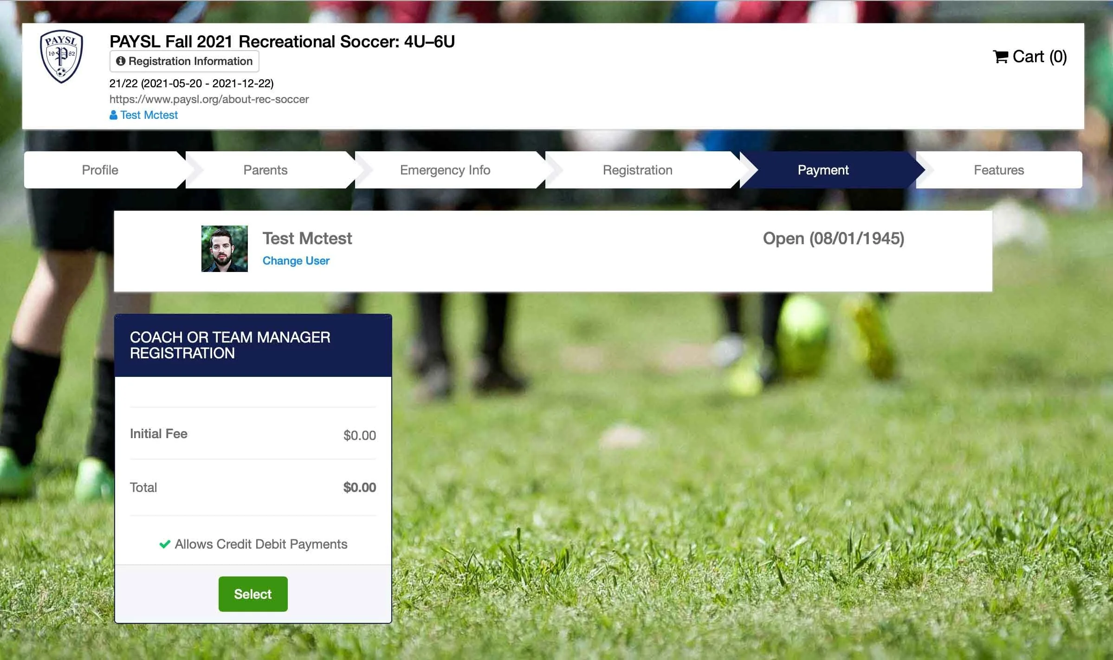The width and height of the screenshot is (1113, 660).
Task: Click the user icon beside Test Mctest
Action: pyautogui.click(x=113, y=115)
